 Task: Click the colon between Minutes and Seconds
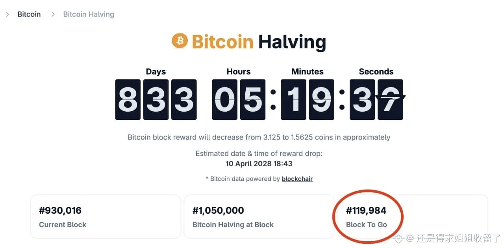(x=342, y=99)
